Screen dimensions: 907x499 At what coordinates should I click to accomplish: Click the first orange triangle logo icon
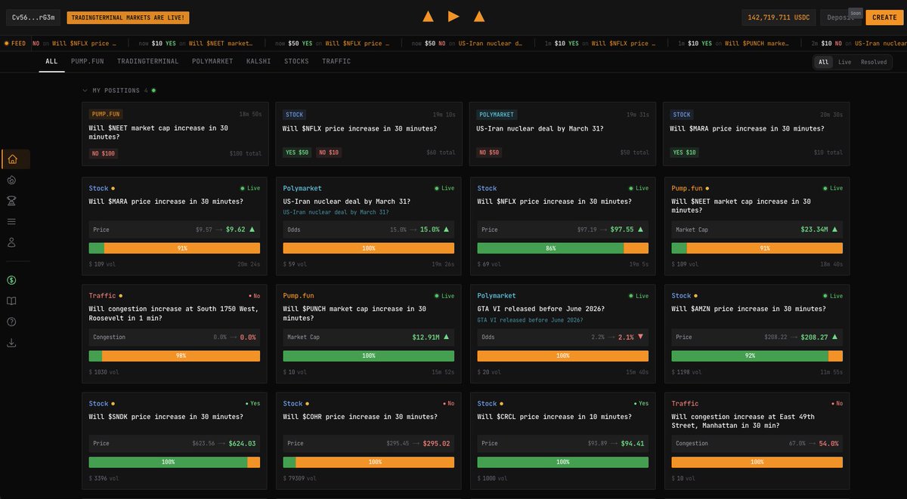coord(428,17)
